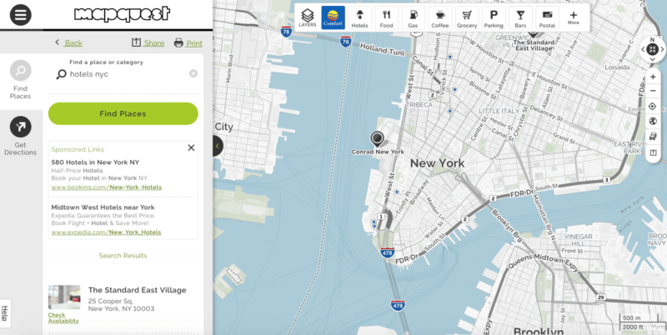Click the green Find Places button
667x335 pixels.
[123, 113]
